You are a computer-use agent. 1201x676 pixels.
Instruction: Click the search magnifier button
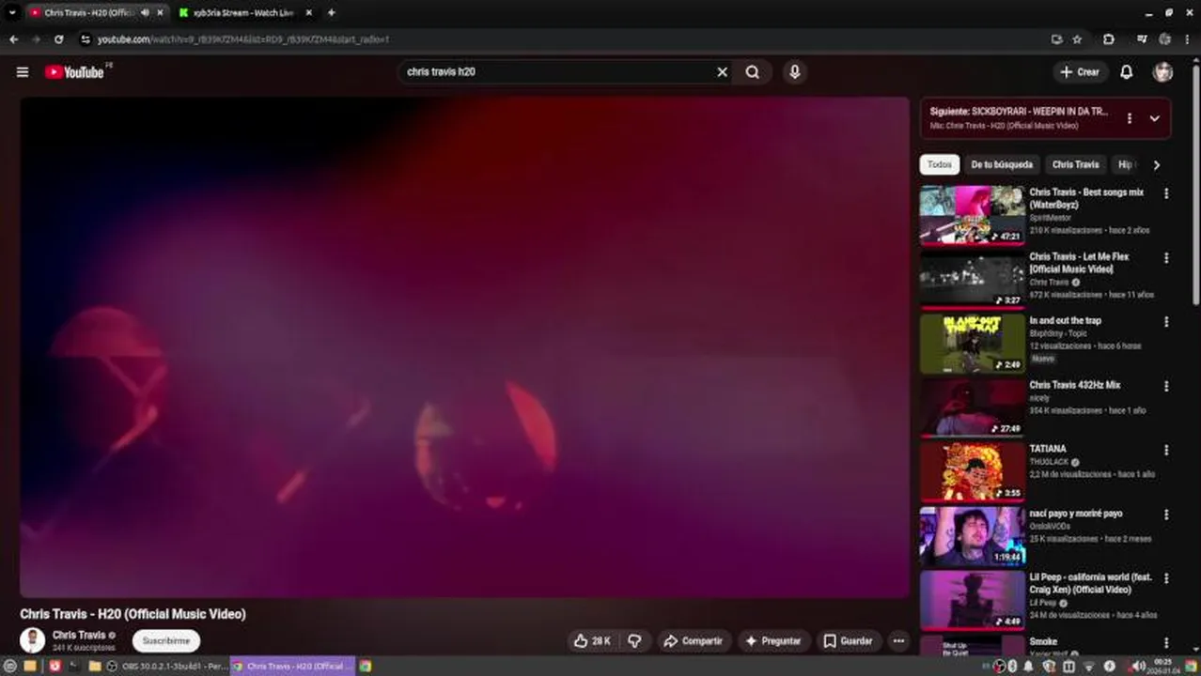coord(753,71)
